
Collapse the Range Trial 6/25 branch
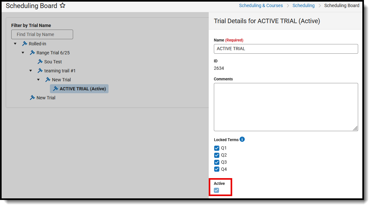(23, 52)
